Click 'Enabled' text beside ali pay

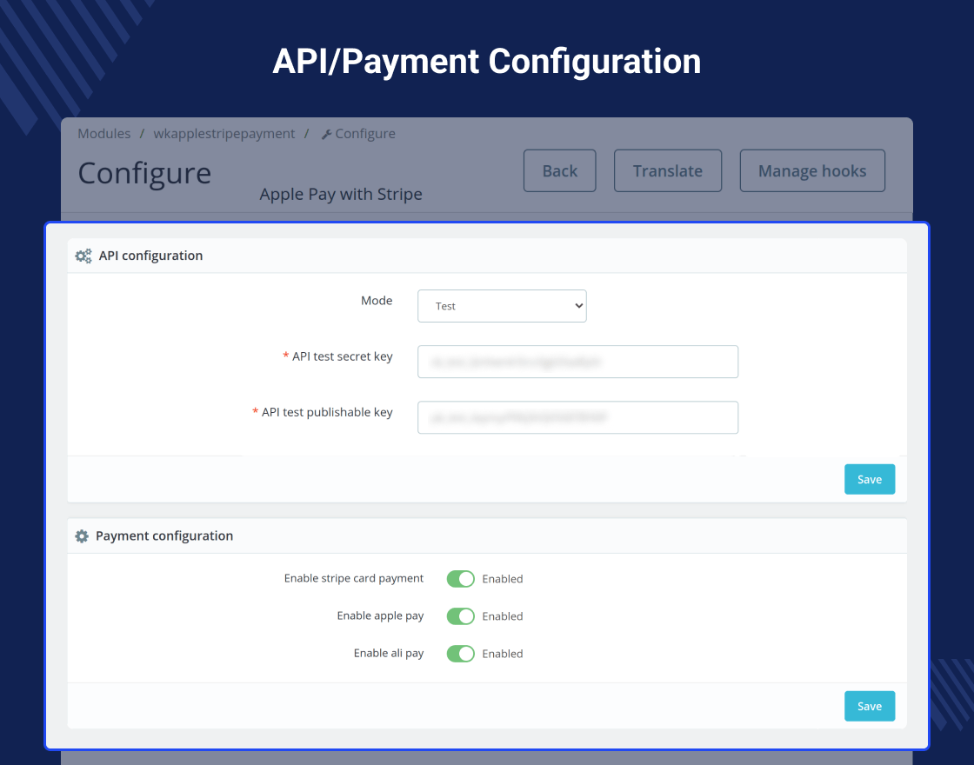(503, 653)
